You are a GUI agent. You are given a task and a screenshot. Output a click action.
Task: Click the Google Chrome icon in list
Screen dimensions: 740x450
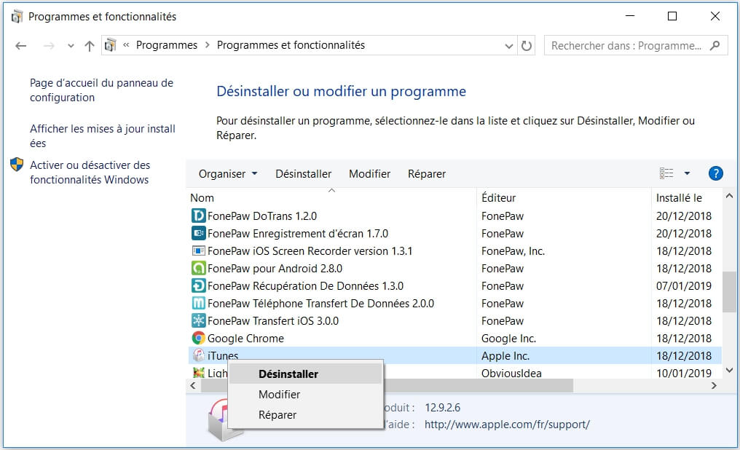click(x=199, y=338)
